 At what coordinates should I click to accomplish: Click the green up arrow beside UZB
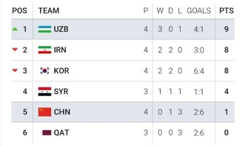pos(15,29)
